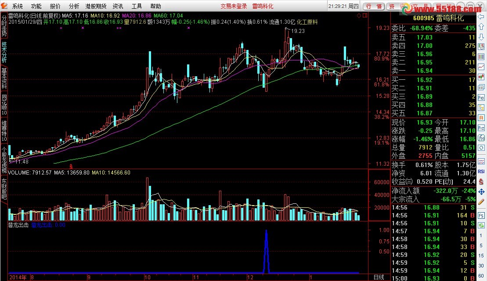Click the orange document icon in sidebar
The height and width of the screenshot is (281, 487).
click(481, 118)
